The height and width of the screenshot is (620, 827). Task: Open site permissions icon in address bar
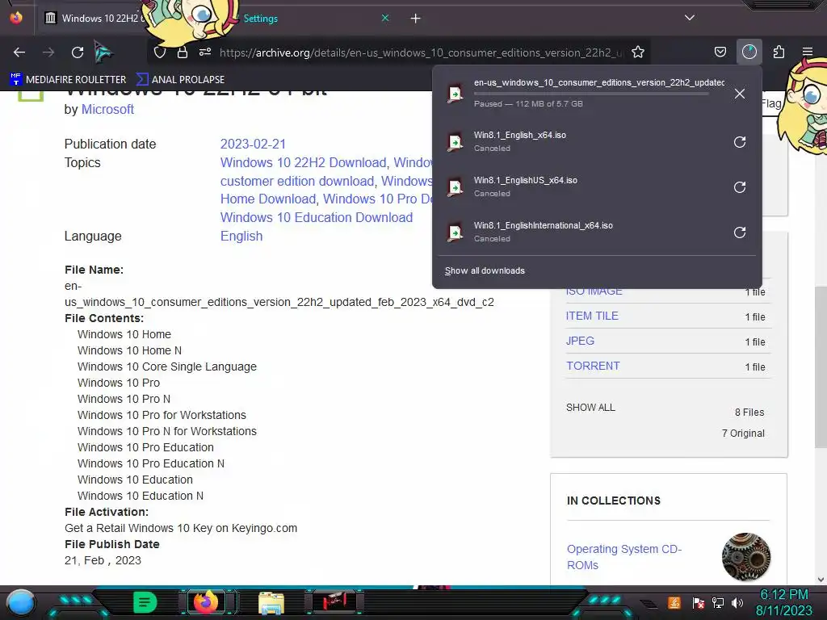pos(205,52)
